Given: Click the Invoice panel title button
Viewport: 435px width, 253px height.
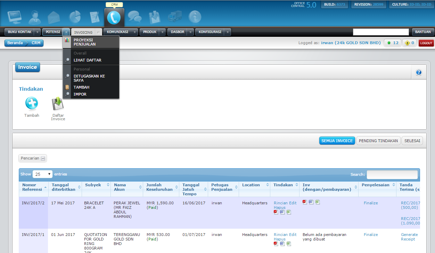Looking at the screenshot, I should (27, 67).
